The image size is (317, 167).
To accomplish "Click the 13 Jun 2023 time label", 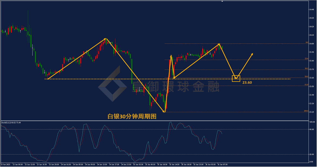I will [x=5, y=165].
